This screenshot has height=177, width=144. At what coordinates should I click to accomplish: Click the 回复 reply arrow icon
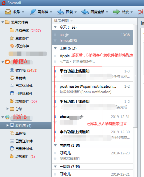point(61,12)
